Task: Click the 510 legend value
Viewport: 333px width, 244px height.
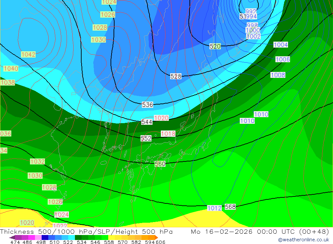Action: coord(55,242)
